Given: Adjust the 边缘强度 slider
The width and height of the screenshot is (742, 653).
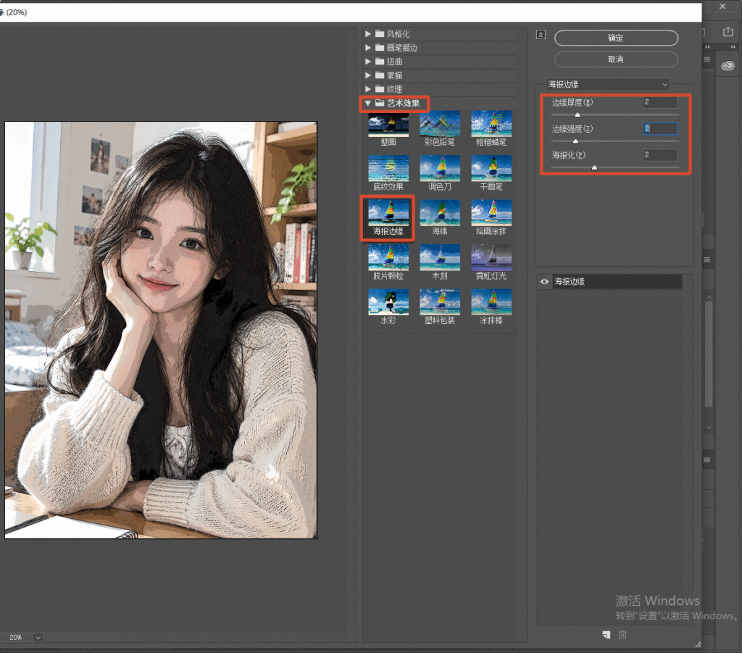Looking at the screenshot, I should coord(575,141).
